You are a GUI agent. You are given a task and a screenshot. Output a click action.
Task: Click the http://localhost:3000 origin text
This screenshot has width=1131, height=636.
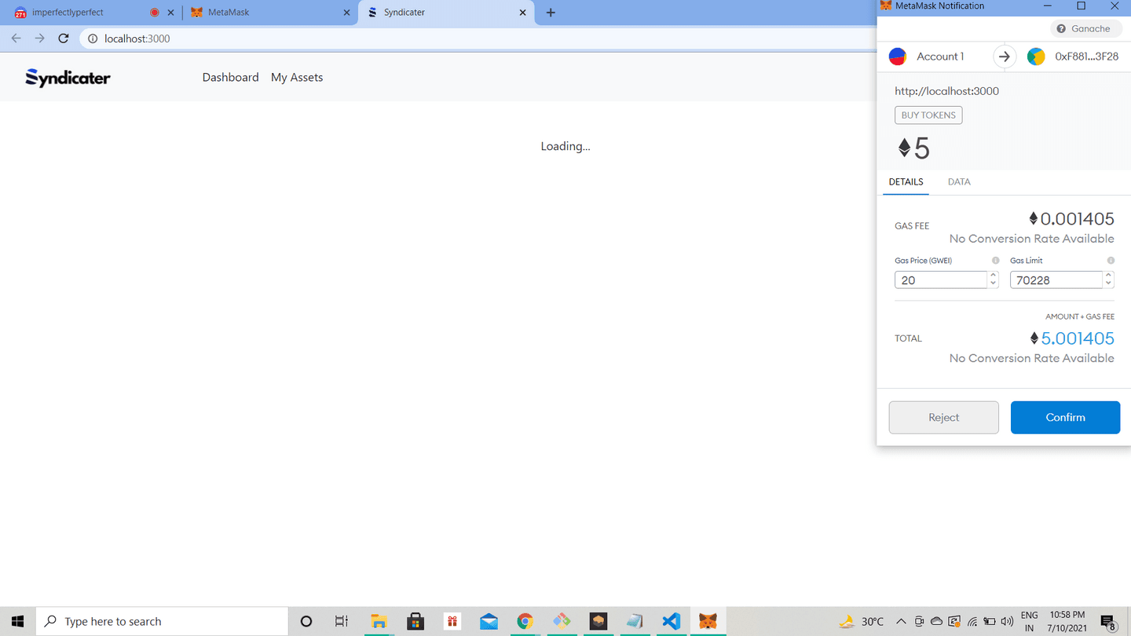click(946, 91)
